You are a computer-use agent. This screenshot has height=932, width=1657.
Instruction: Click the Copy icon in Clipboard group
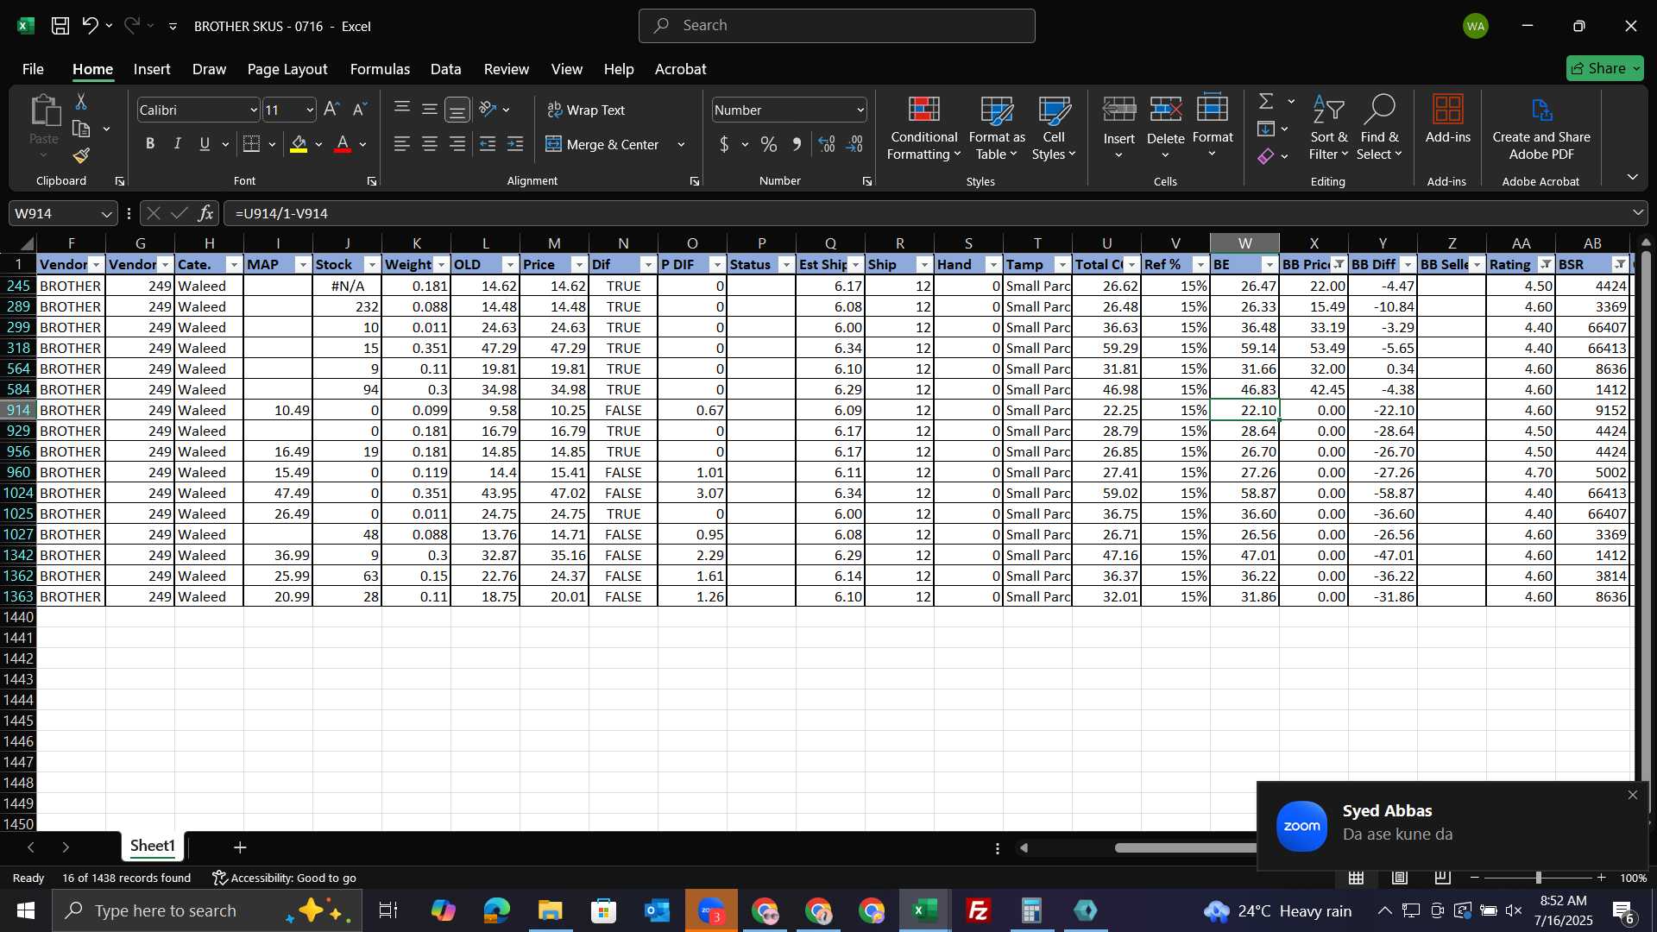click(81, 129)
